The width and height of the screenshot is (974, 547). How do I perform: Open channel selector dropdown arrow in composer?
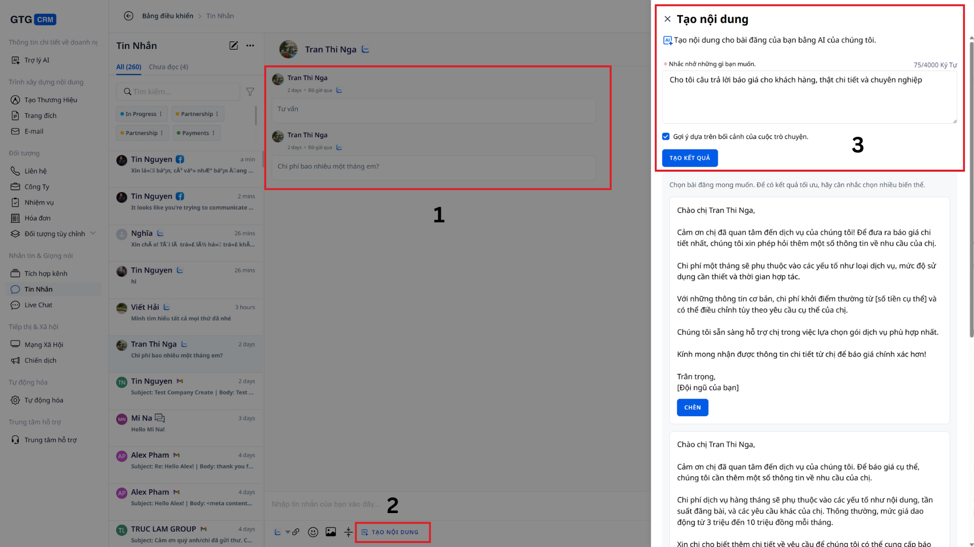click(x=288, y=532)
